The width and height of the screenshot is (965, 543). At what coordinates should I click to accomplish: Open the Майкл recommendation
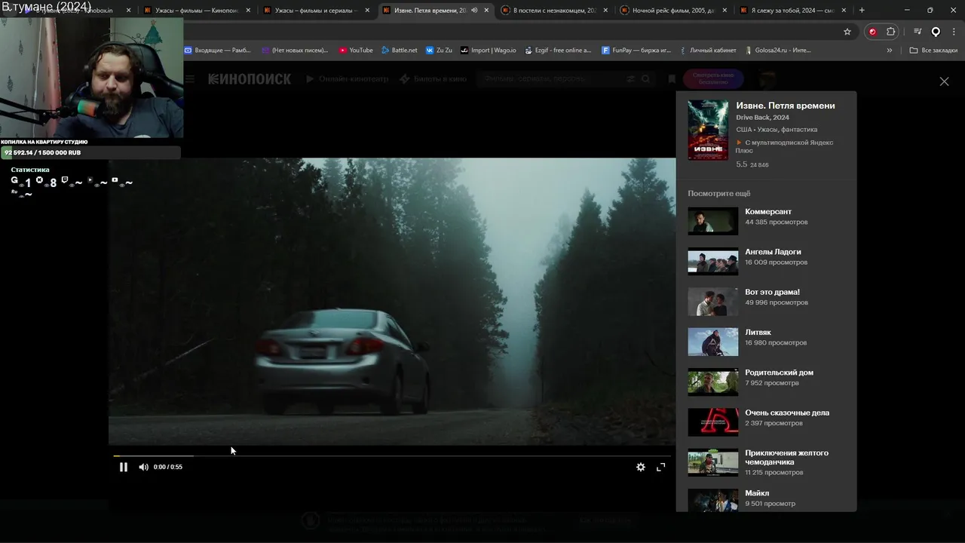click(757, 493)
